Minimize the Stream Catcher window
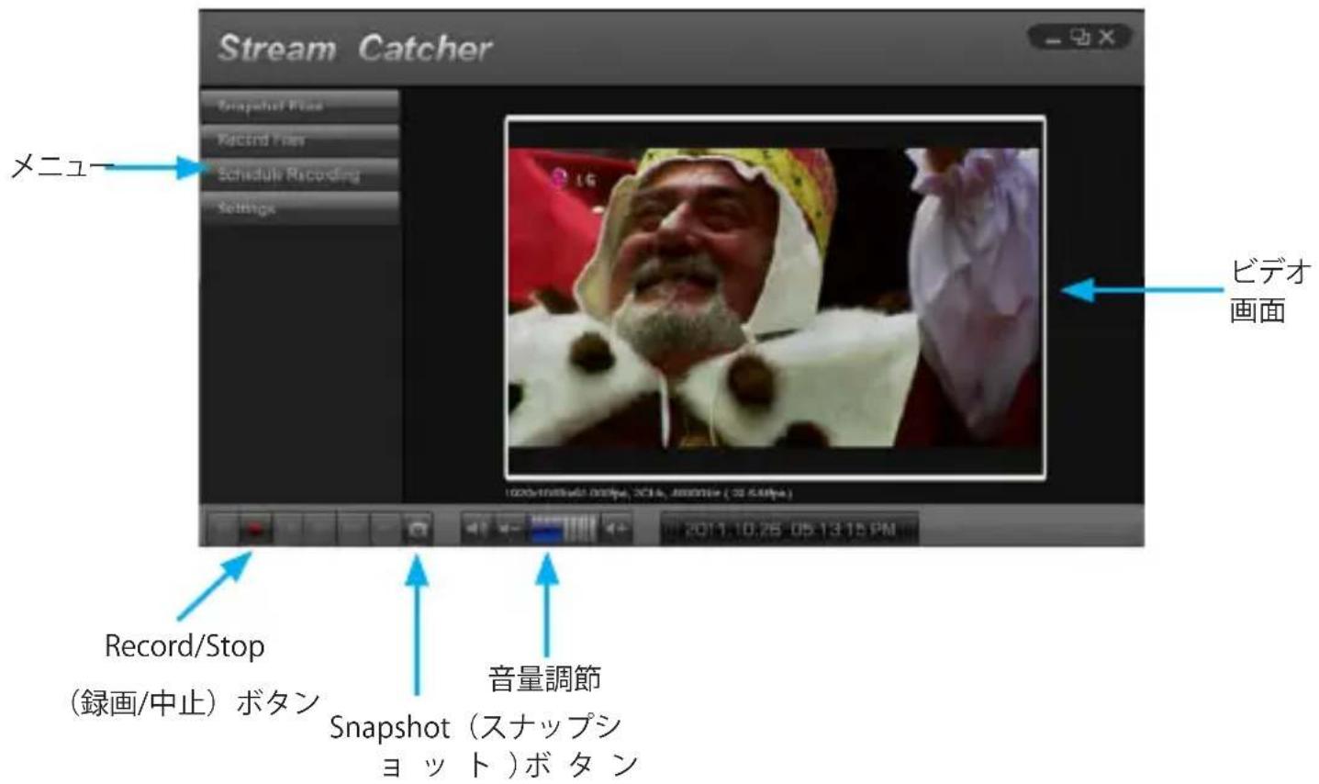Image resolution: width=1319 pixels, height=784 pixels. [x=1053, y=39]
